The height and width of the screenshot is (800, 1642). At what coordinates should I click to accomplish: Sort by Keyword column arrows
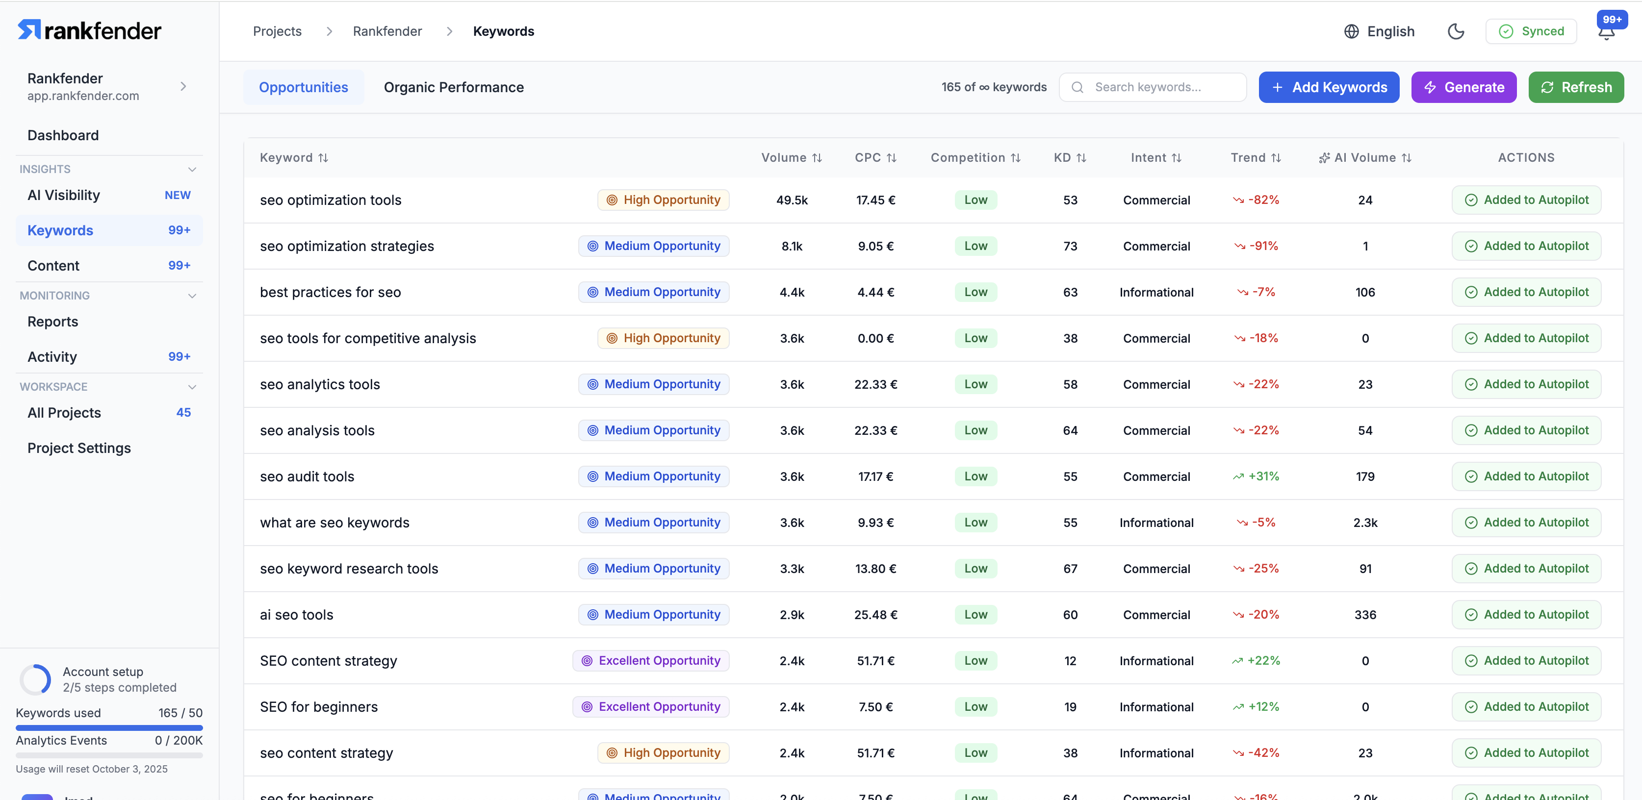click(x=323, y=158)
